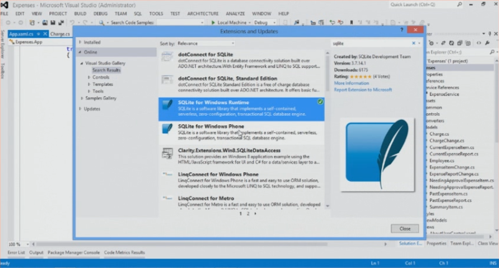
Task: Open the ARCHITECTURE menu
Action: tap(203, 14)
